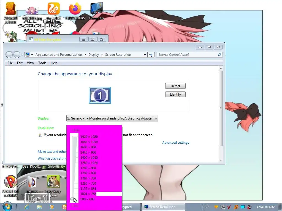Click the Plants vs Zombies desktop icon
This screenshot has height=211, width=282.
point(11,36)
